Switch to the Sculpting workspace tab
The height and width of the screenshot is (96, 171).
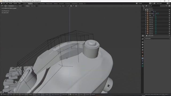[x=36, y=3]
